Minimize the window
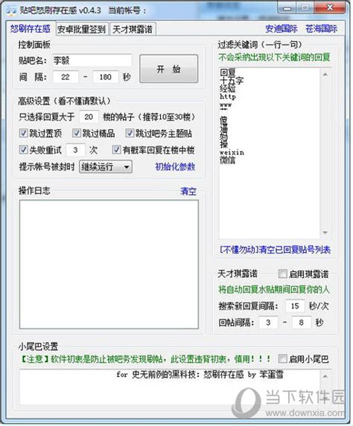This screenshot has height=426, width=353. [x=287, y=8]
